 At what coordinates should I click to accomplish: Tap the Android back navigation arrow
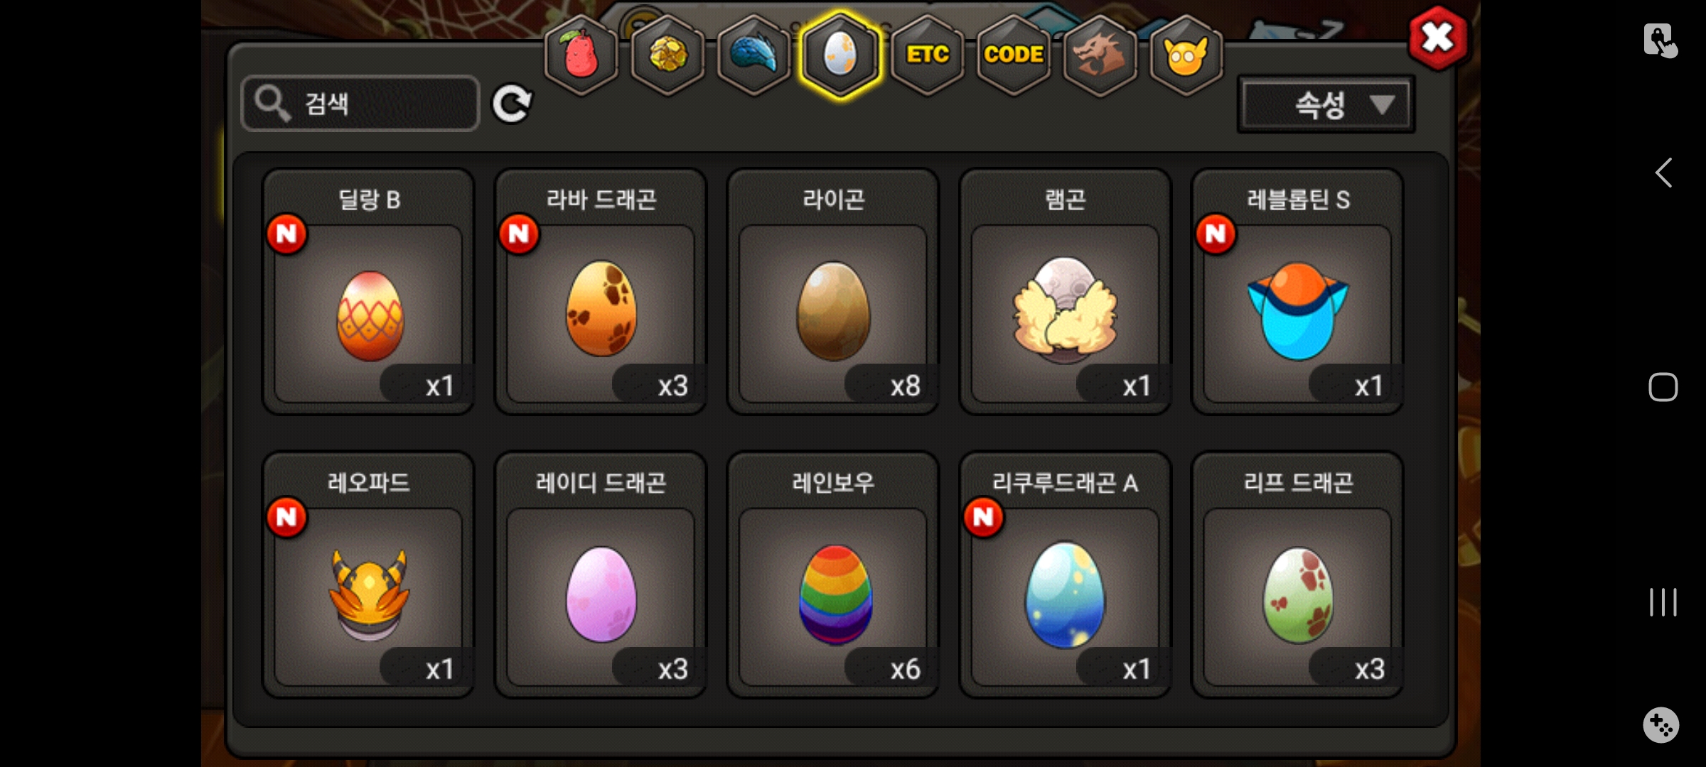tap(1663, 173)
